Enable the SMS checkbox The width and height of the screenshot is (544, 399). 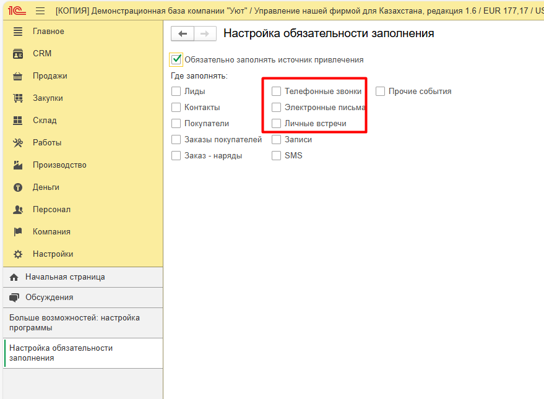pyautogui.click(x=277, y=156)
